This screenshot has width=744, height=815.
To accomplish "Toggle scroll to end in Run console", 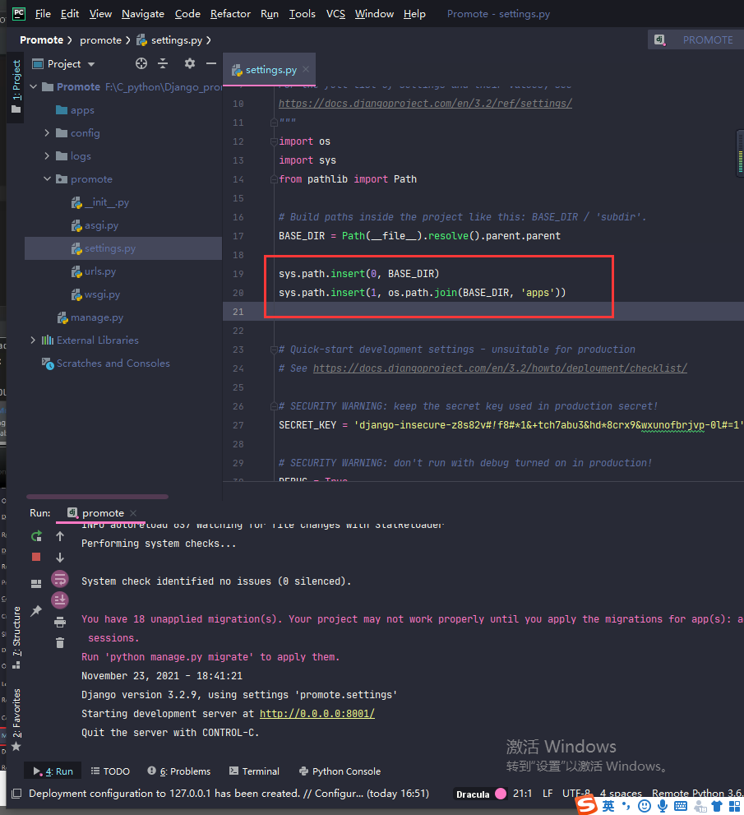I will click(x=60, y=600).
